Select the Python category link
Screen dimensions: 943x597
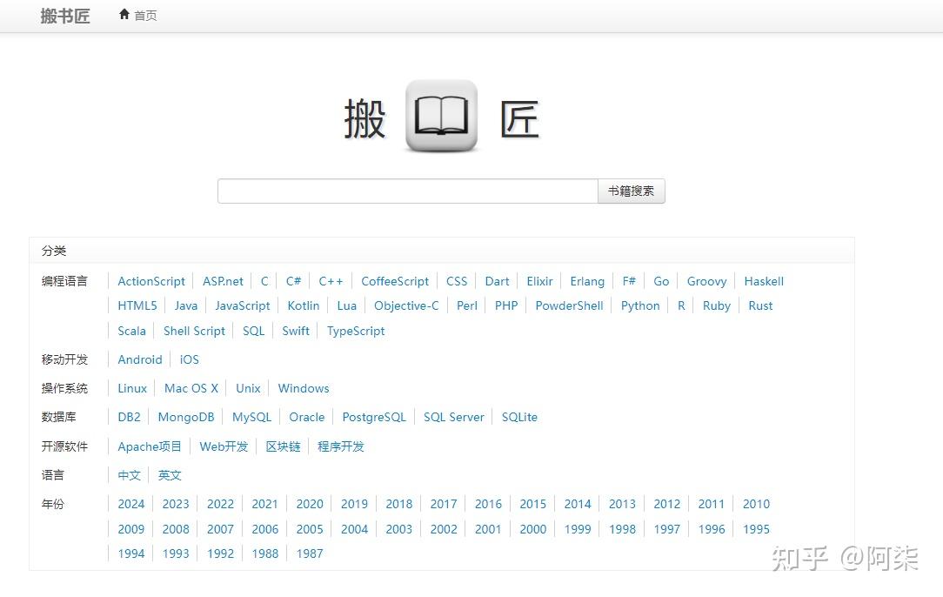coord(640,305)
